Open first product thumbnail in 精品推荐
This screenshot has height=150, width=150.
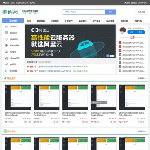pos(18,97)
